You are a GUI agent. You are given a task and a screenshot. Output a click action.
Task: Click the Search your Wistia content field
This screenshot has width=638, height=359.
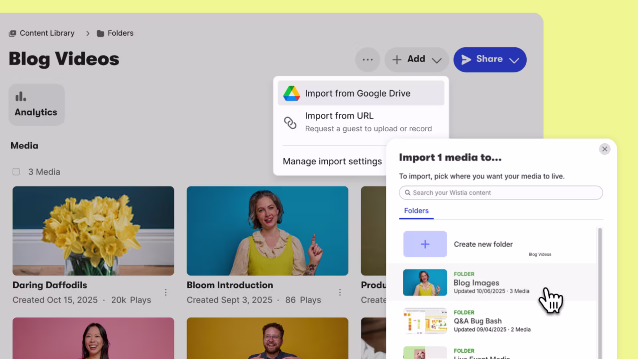[x=501, y=193]
